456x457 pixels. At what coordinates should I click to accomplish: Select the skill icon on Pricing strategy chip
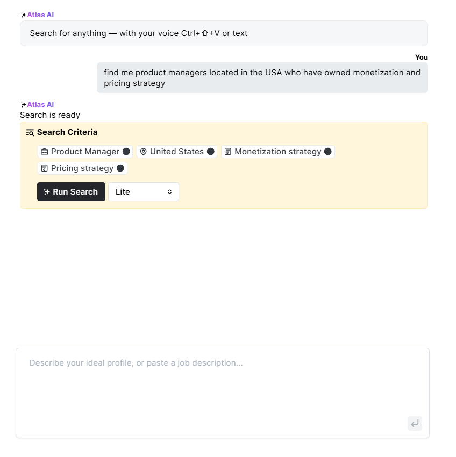point(45,168)
